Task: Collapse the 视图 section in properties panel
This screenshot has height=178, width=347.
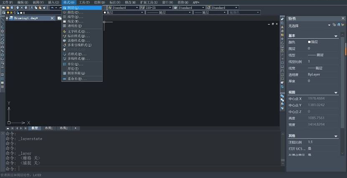Action: [x=336, y=92]
